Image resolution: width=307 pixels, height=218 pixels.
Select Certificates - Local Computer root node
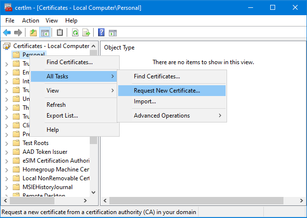(51, 46)
